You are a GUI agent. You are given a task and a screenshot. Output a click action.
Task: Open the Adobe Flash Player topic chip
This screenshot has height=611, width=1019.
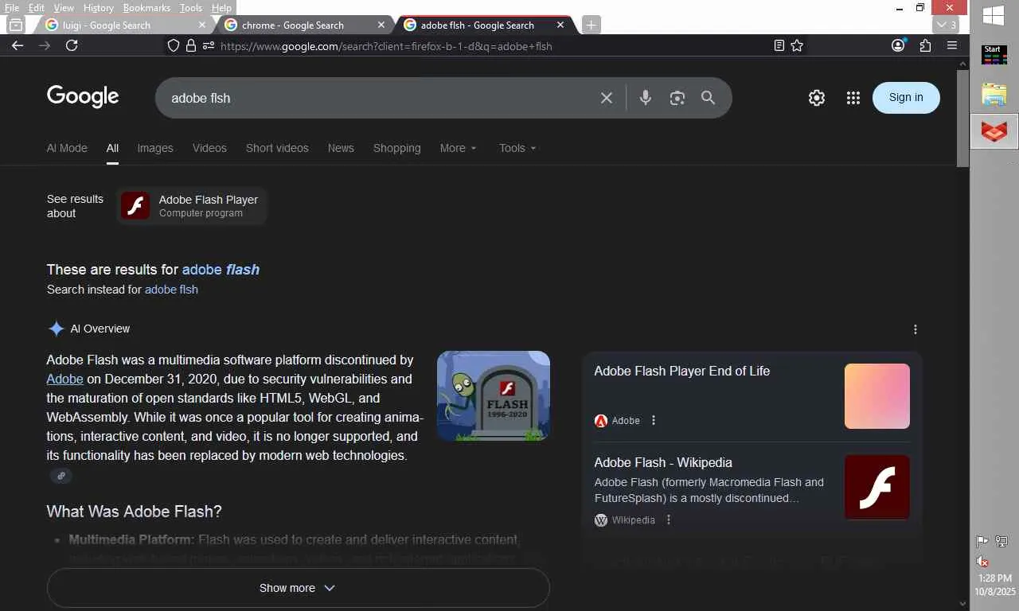(x=192, y=206)
